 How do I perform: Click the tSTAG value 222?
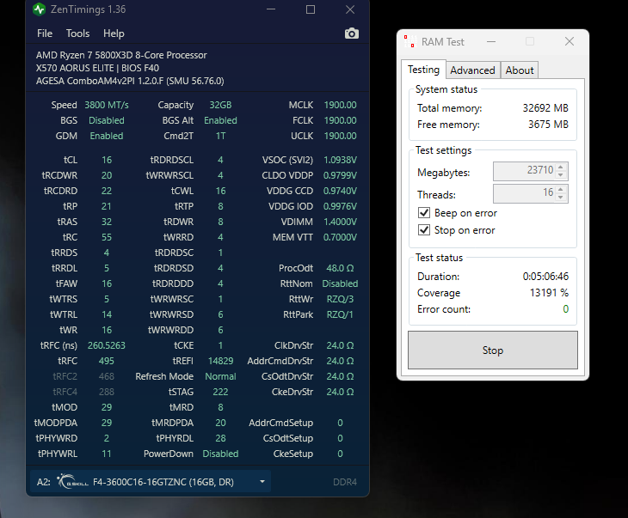pos(220,392)
